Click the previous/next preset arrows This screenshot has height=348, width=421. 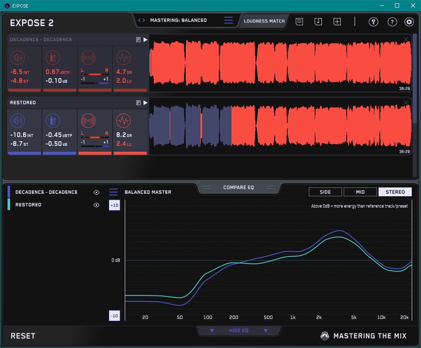coord(142,20)
